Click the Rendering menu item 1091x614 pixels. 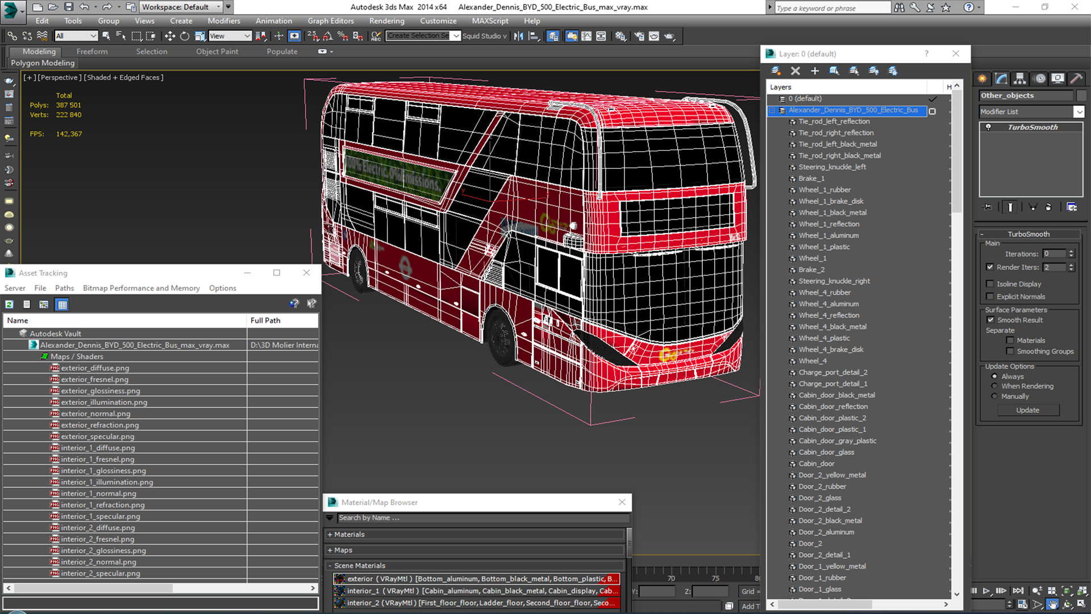coord(386,20)
